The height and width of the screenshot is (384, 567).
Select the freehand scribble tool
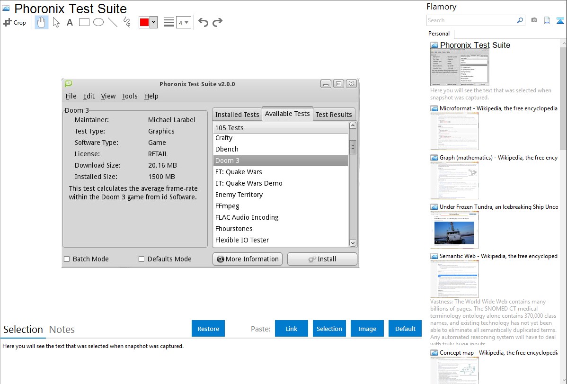(127, 22)
